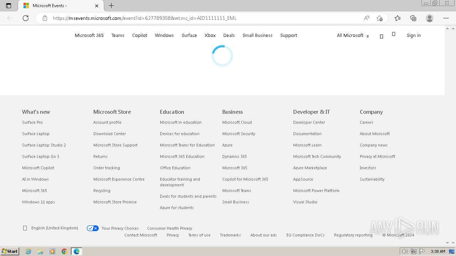
Task: Open Microsoft Teams for Education link
Action: click(187, 145)
